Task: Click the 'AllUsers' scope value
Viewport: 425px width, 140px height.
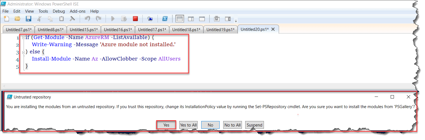Action: coord(169,59)
